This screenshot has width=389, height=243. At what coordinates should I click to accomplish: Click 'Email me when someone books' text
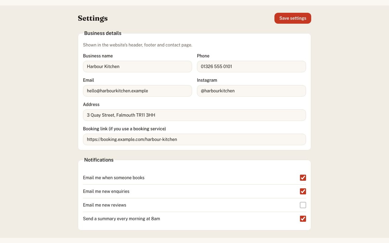[114, 178]
